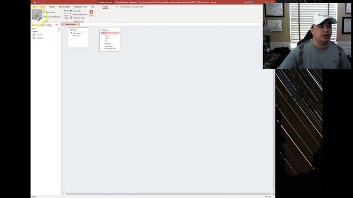The image size is (353, 198).
Task: Generate a Relationship Report
Action: (52, 16)
